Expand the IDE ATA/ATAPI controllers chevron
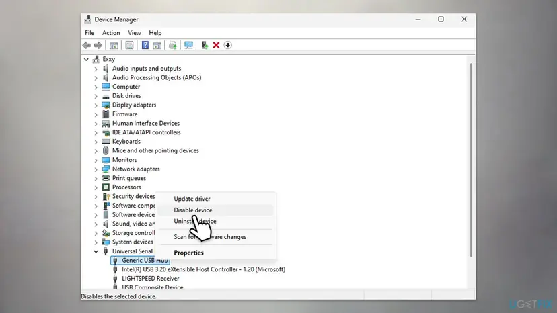 coord(96,132)
